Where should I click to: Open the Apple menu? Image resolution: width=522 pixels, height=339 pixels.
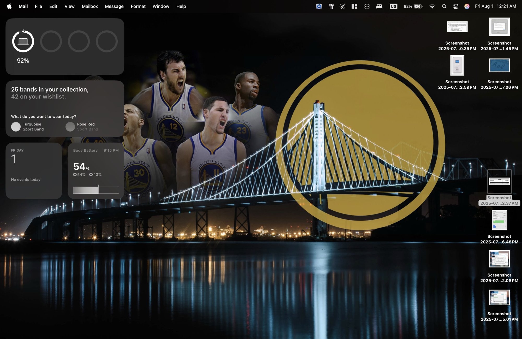[x=9, y=6]
